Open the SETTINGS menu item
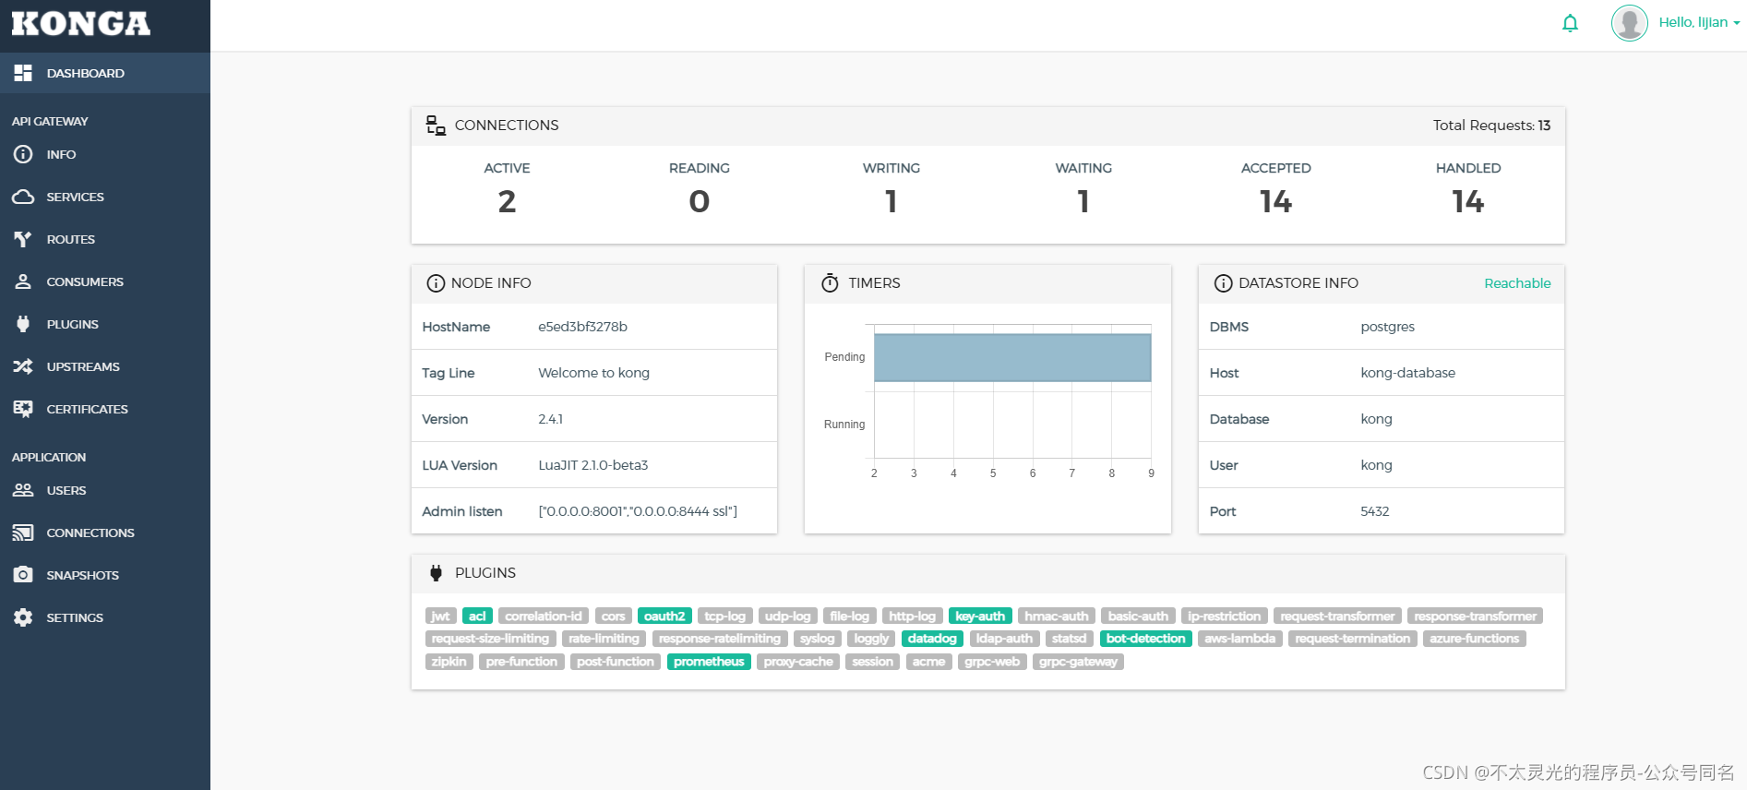 pyautogui.click(x=105, y=617)
